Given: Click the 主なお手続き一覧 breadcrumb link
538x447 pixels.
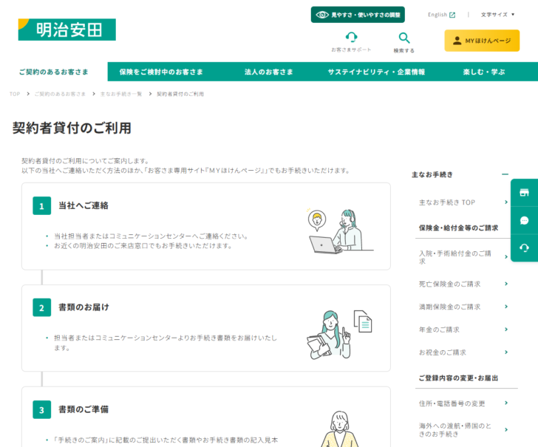Looking at the screenshot, I should [x=120, y=94].
